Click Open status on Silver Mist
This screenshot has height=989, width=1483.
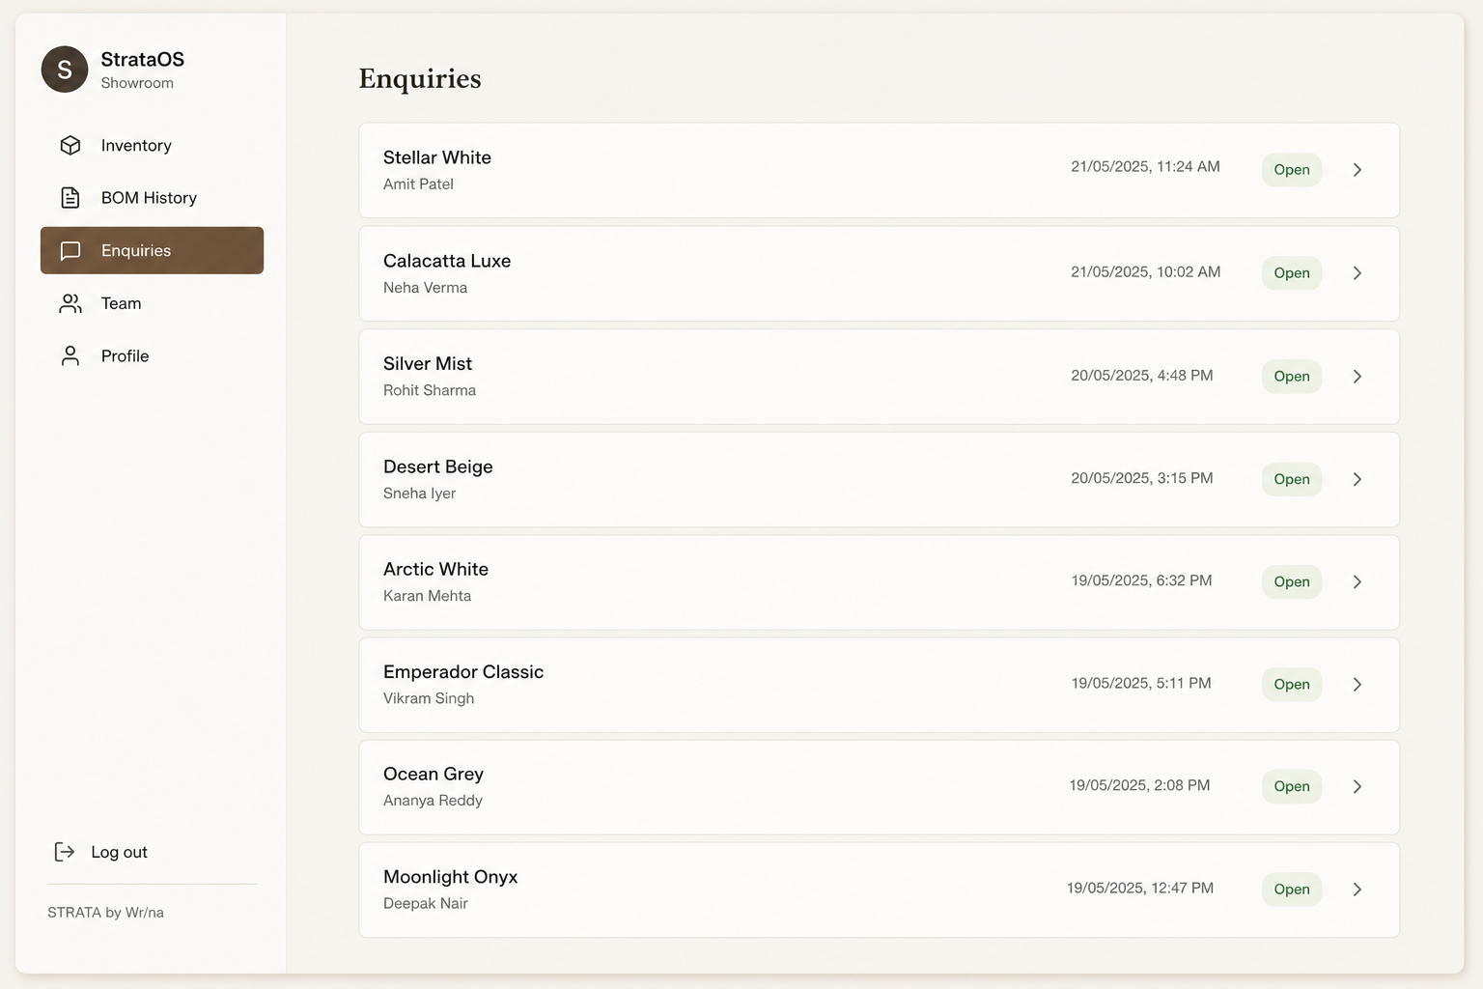[x=1292, y=377]
